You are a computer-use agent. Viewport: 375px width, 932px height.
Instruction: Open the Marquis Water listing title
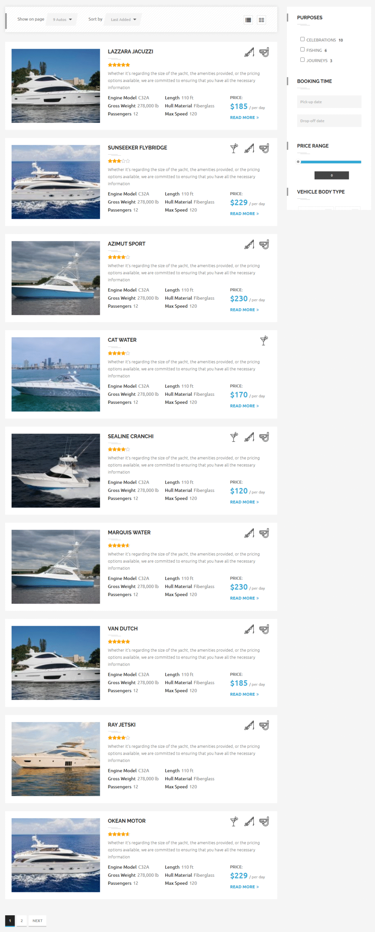tap(129, 533)
